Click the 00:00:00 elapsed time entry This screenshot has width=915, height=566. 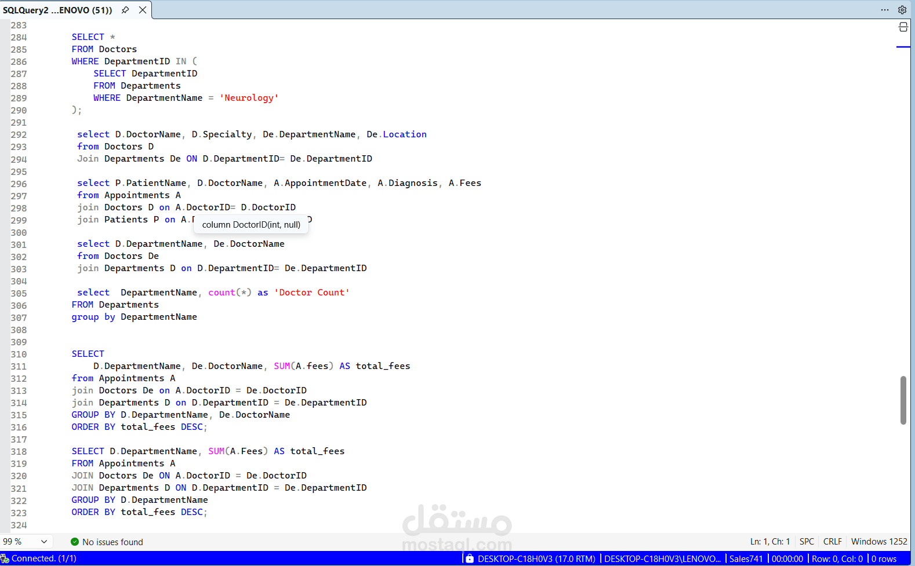(787, 559)
